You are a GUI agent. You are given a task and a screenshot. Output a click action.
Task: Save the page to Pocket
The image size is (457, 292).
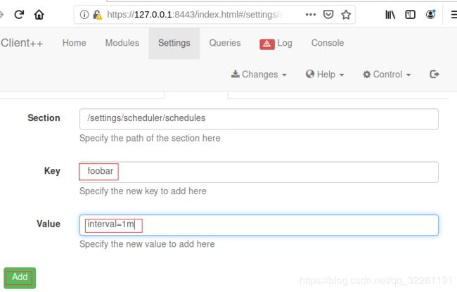tap(328, 14)
